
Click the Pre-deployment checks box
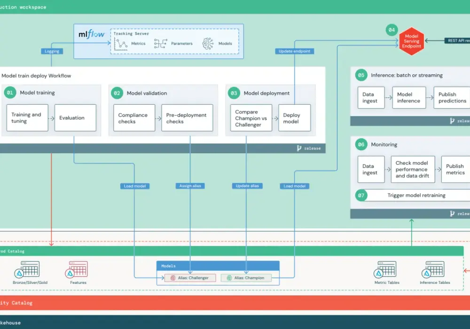[x=187, y=118]
